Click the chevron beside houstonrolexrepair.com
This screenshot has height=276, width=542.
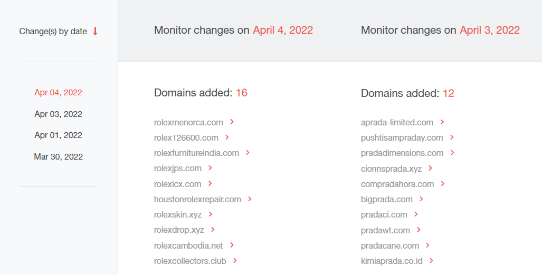click(x=250, y=199)
